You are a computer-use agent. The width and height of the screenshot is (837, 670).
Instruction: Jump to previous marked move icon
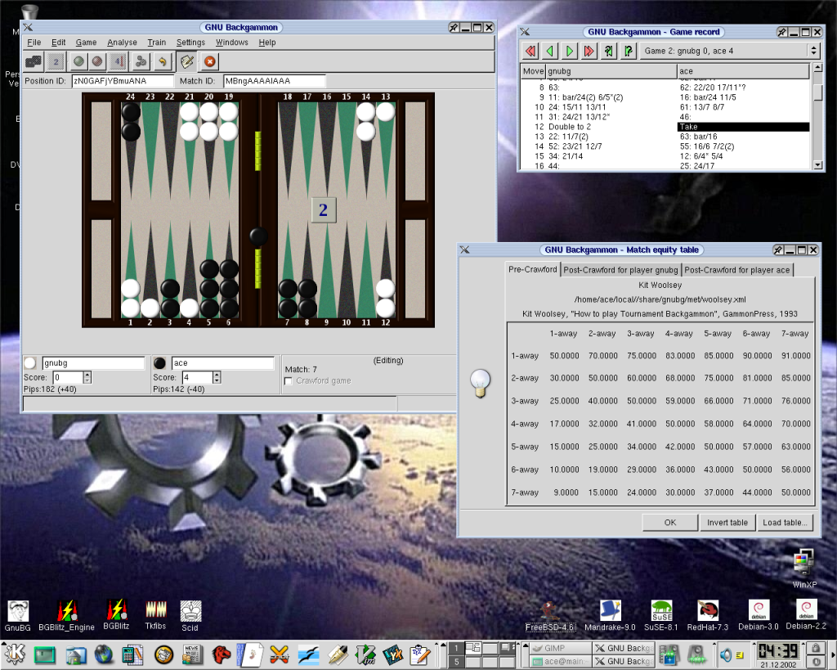(x=608, y=51)
